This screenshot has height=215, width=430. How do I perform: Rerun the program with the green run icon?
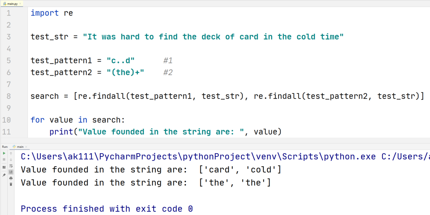[4, 153]
